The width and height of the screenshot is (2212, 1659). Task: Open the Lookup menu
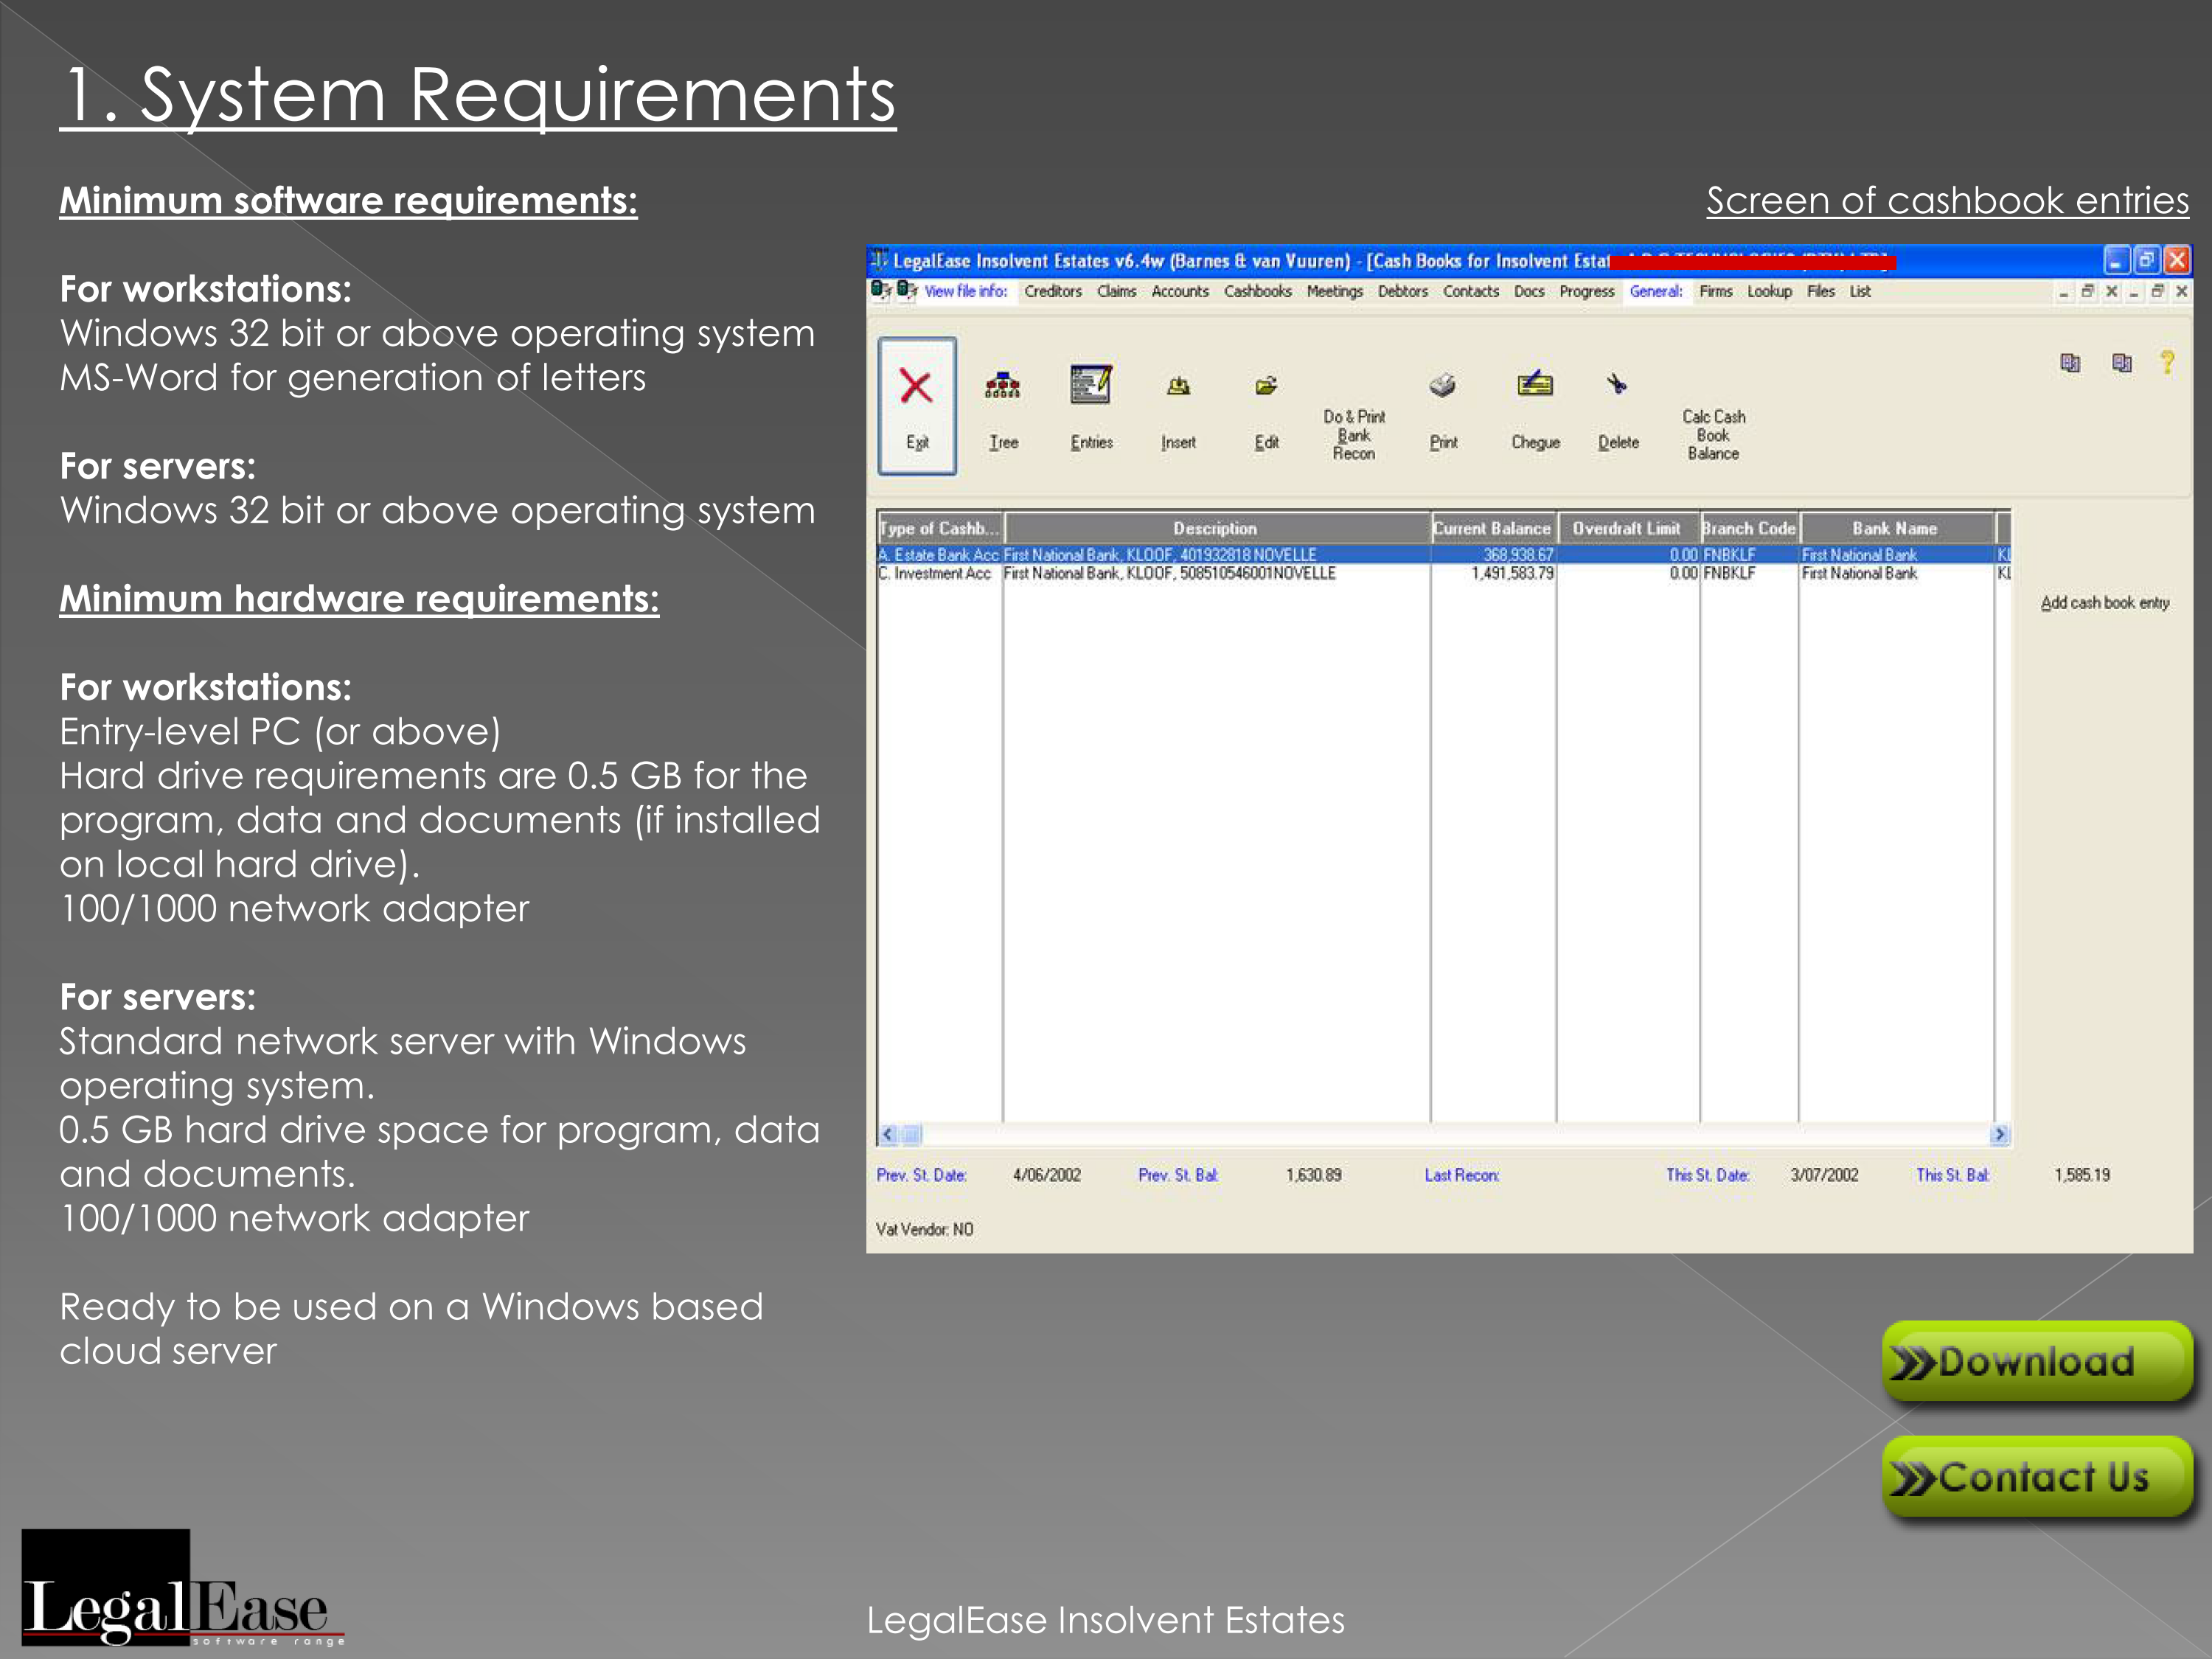(x=1769, y=291)
